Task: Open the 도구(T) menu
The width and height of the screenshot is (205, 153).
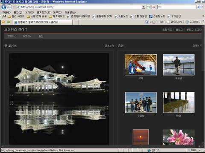Action: click(x=57, y=12)
